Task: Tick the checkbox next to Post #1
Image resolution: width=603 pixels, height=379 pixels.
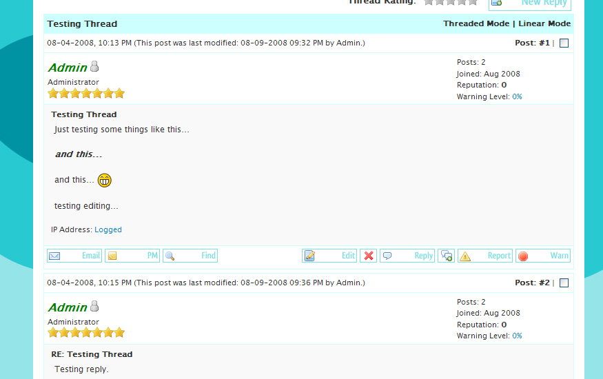Action: tap(564, 43)
